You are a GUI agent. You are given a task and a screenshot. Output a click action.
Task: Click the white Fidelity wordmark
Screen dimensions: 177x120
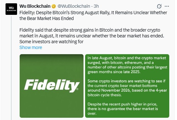(x=52, y=85)
